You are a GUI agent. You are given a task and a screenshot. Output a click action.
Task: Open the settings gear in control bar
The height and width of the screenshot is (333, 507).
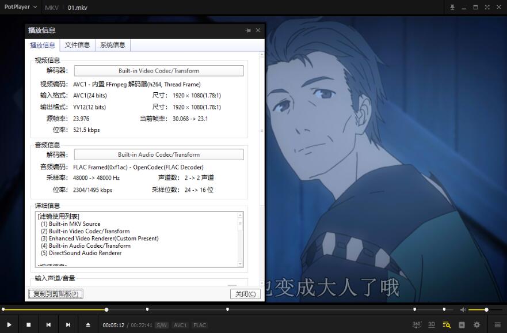tap(476, 325)
